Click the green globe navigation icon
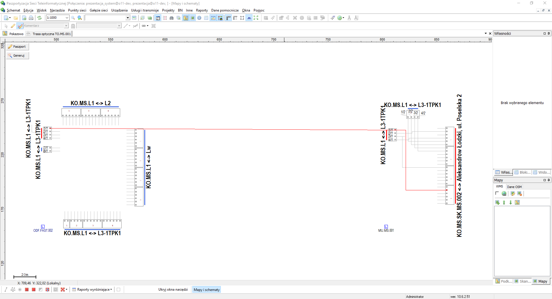 (x=340, y=18)
